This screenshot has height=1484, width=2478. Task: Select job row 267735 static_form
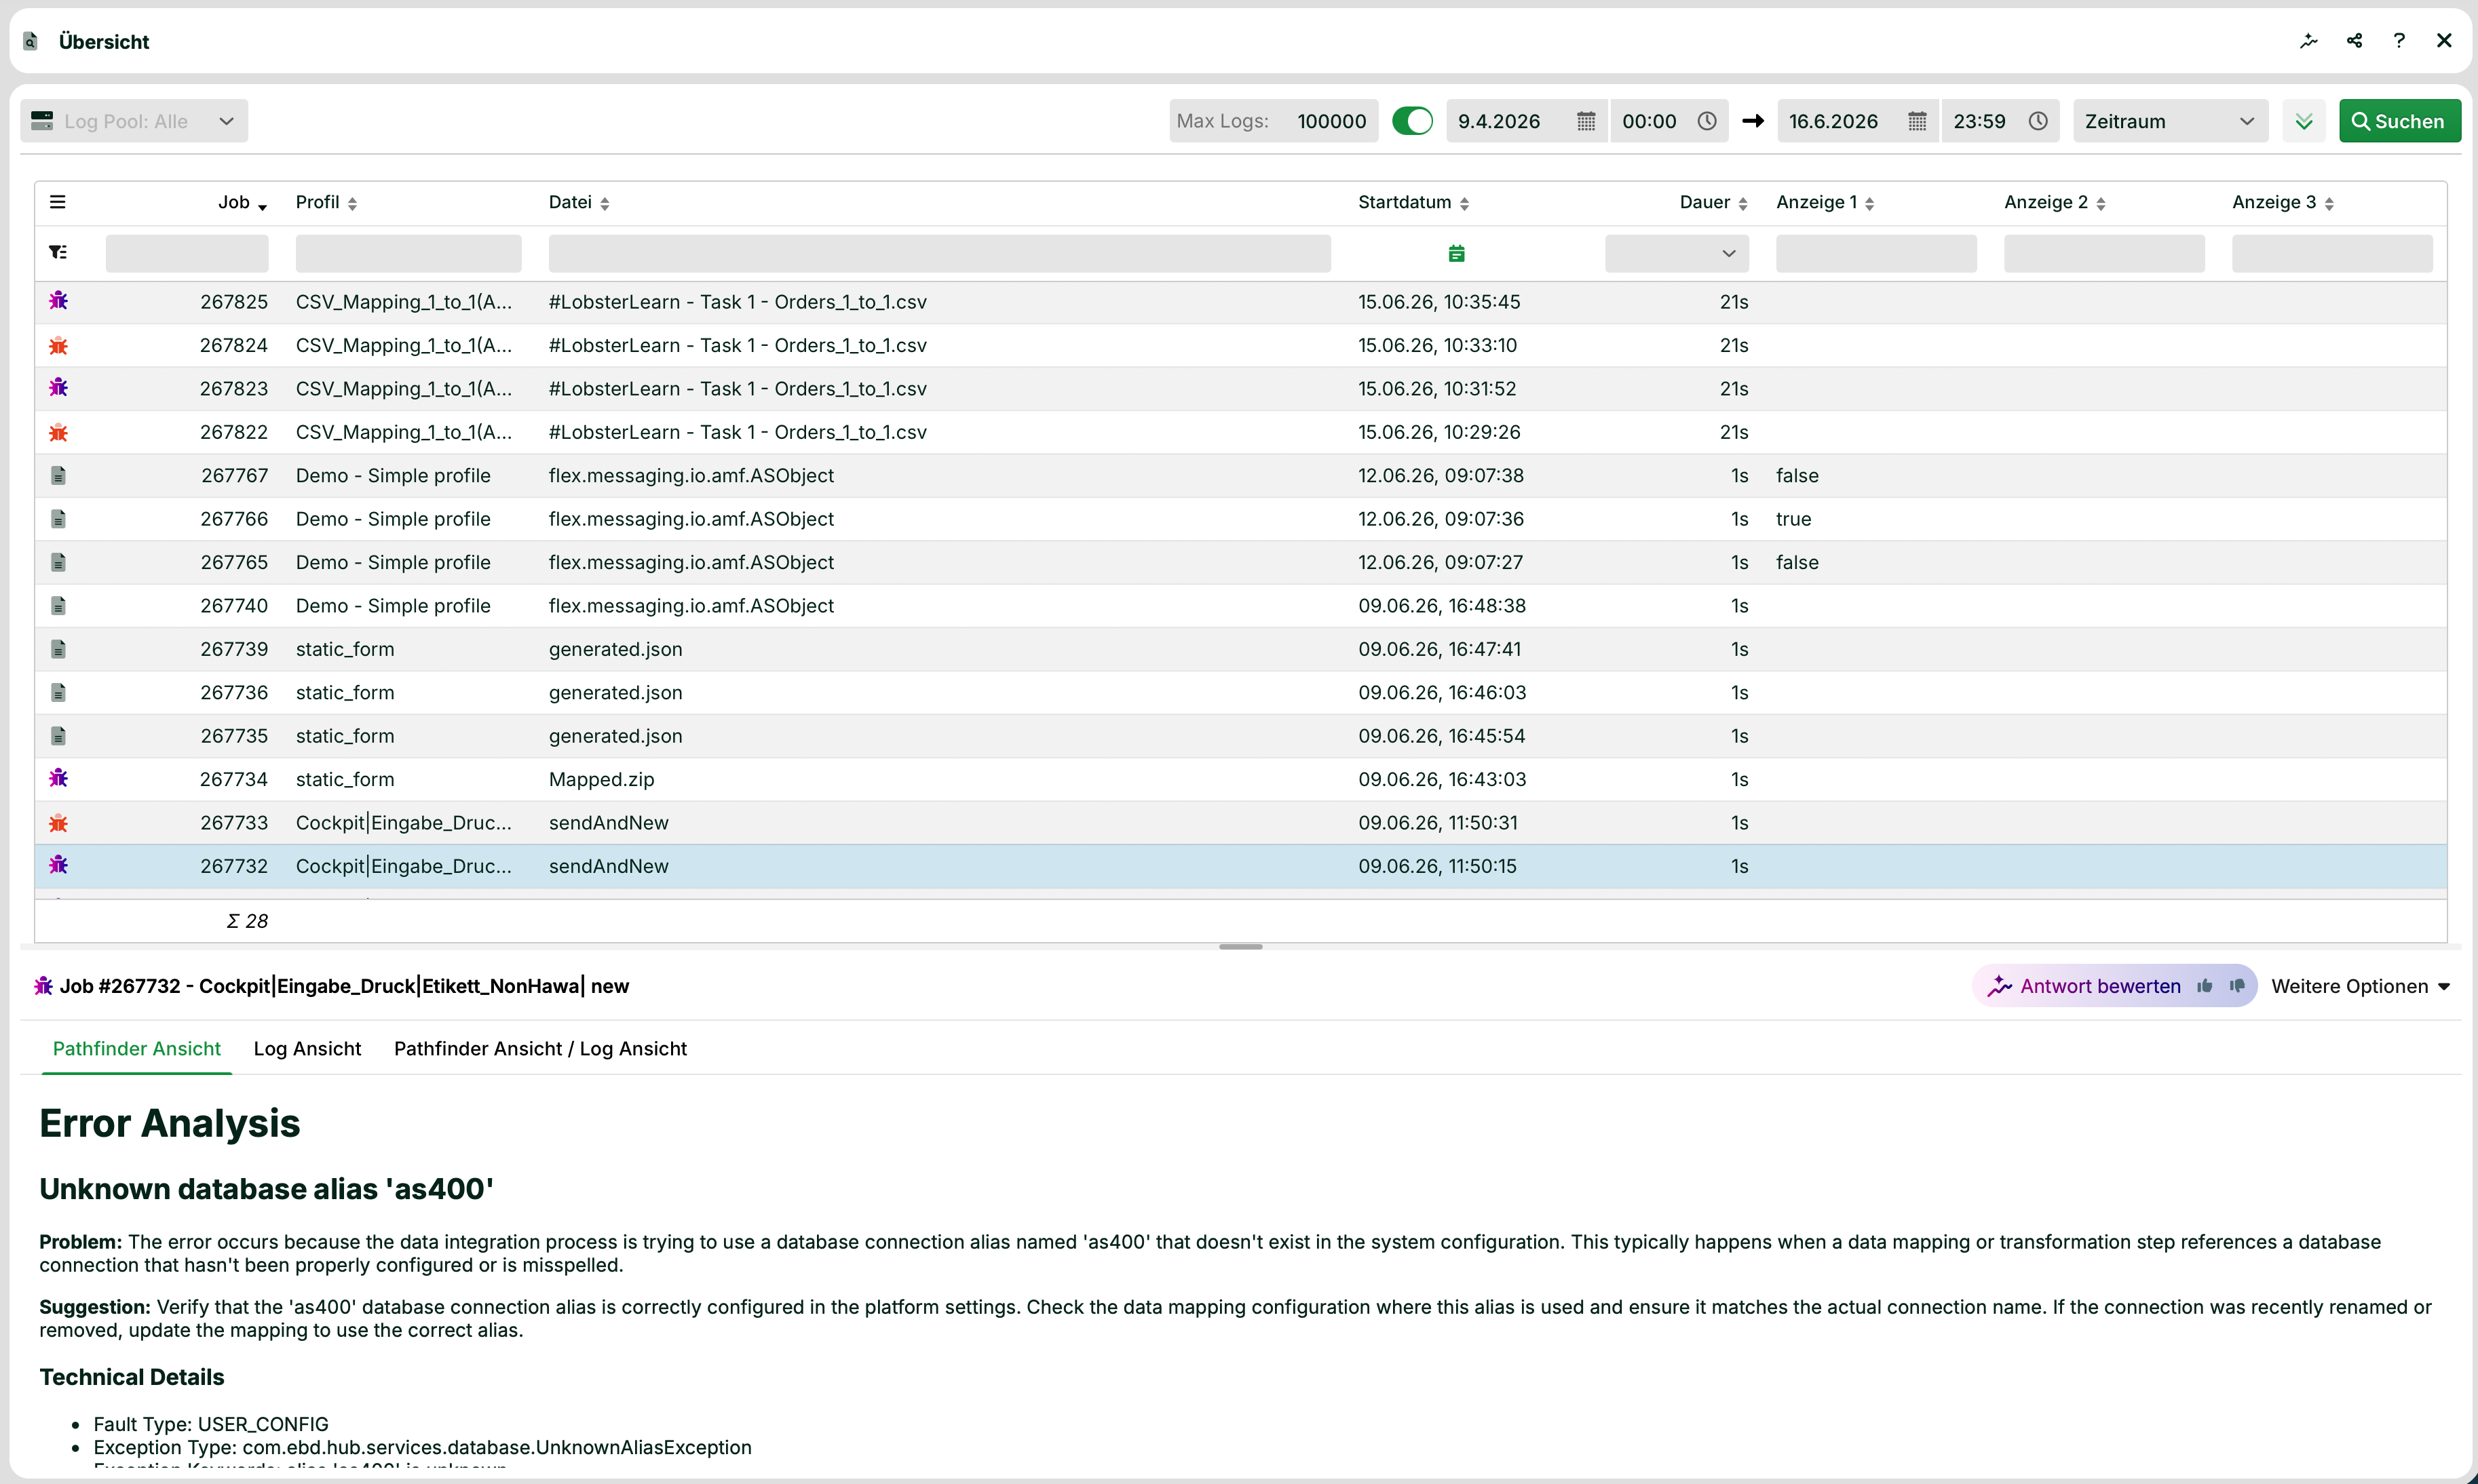[x=1240, y=736]
